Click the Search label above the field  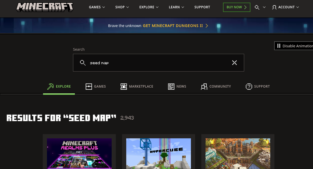pos(79,49)
